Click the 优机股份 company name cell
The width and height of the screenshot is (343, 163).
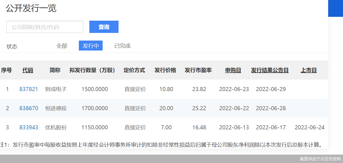[x=56, y=128]
